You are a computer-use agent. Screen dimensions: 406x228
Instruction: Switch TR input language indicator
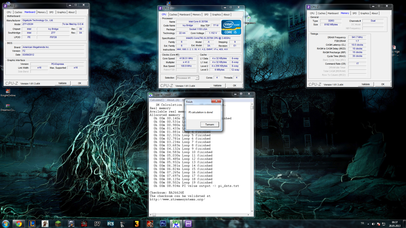362,223
